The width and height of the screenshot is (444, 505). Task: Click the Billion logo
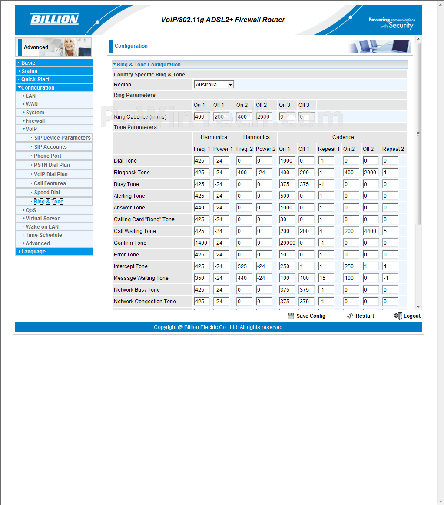coord(54,19)
